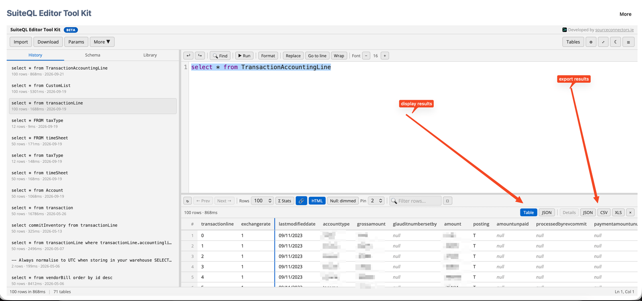Switch to the Schema tab
The width and height of the screenshot is (642, 301).
point(93,55)
